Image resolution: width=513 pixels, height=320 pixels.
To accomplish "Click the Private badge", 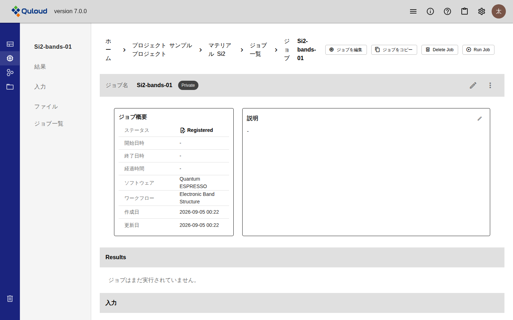I will tap(188, 85).
